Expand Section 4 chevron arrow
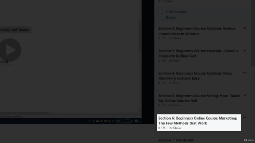 [x=245, y=73]
